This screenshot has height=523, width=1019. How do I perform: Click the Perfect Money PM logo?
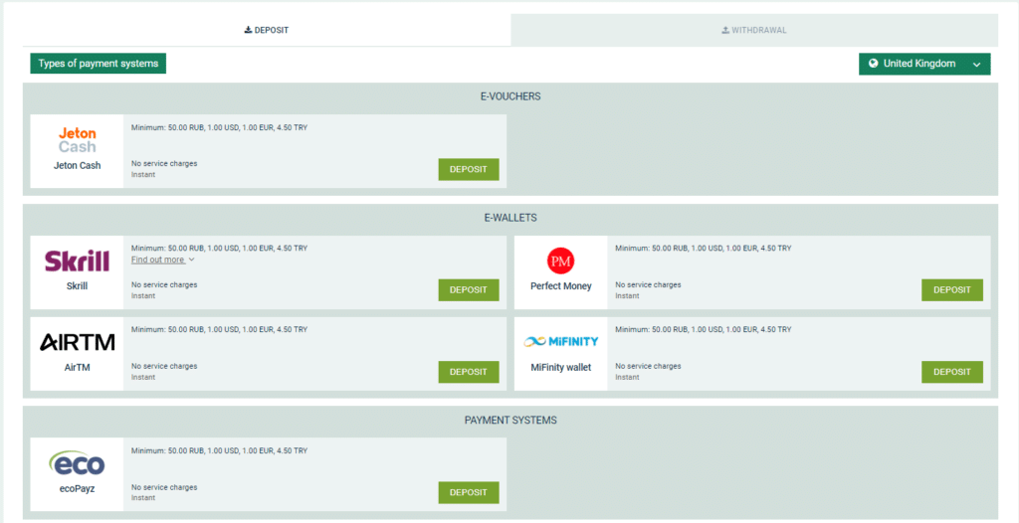(561, 261)
